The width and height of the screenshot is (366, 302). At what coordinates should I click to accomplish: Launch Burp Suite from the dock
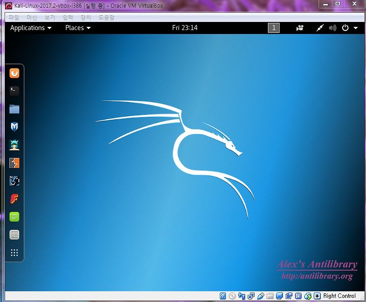click(14, 163)
